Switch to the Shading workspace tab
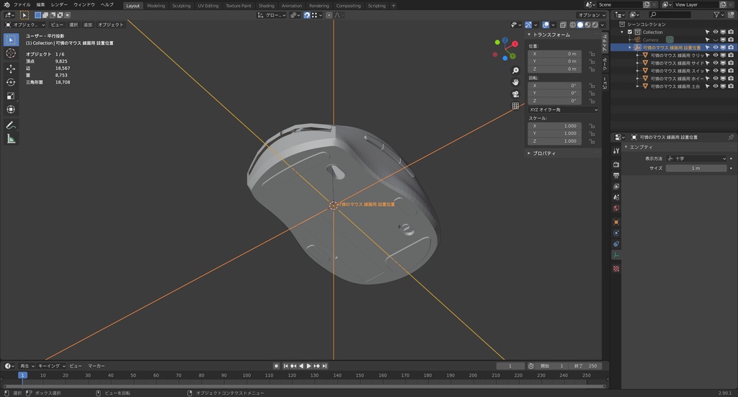 coord(267,6)
